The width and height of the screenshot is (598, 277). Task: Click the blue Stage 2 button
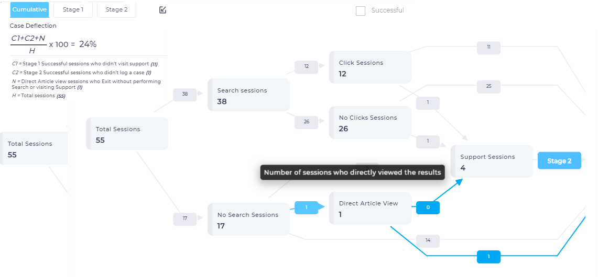click(x=559, y=161)
